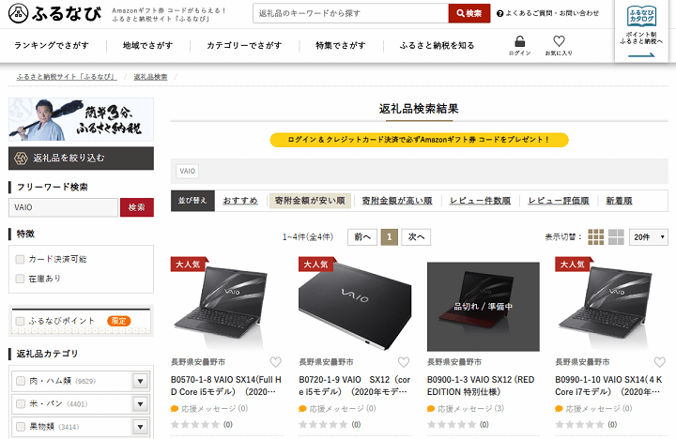Focus the header keyword search field

(350, 13)
